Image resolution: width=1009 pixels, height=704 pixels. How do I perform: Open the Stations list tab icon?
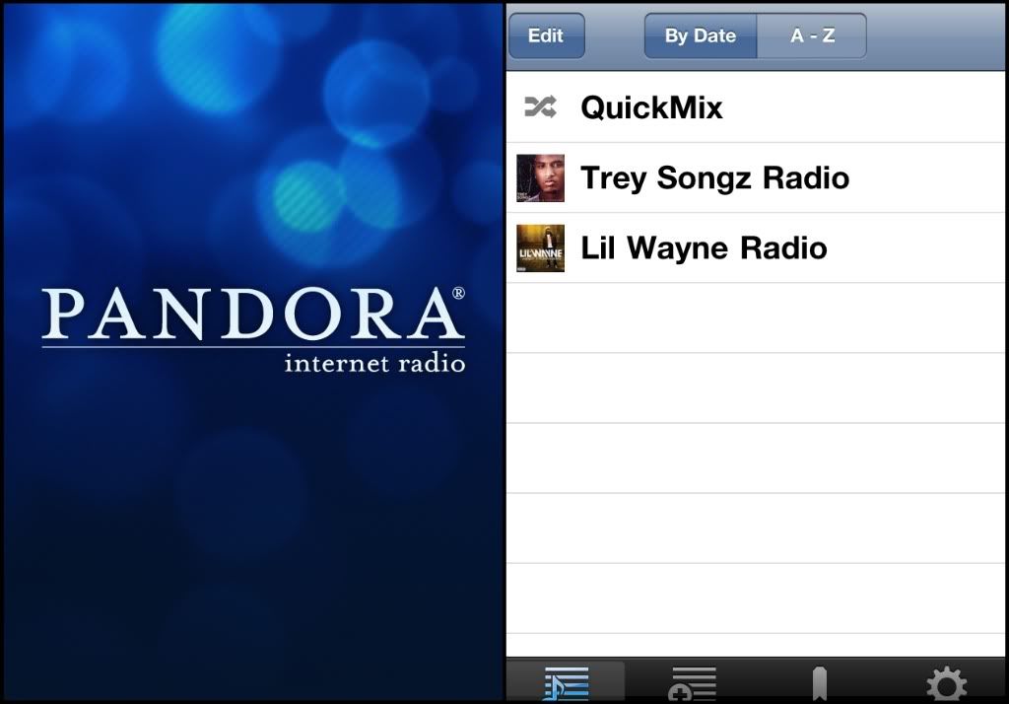[566, 683]
